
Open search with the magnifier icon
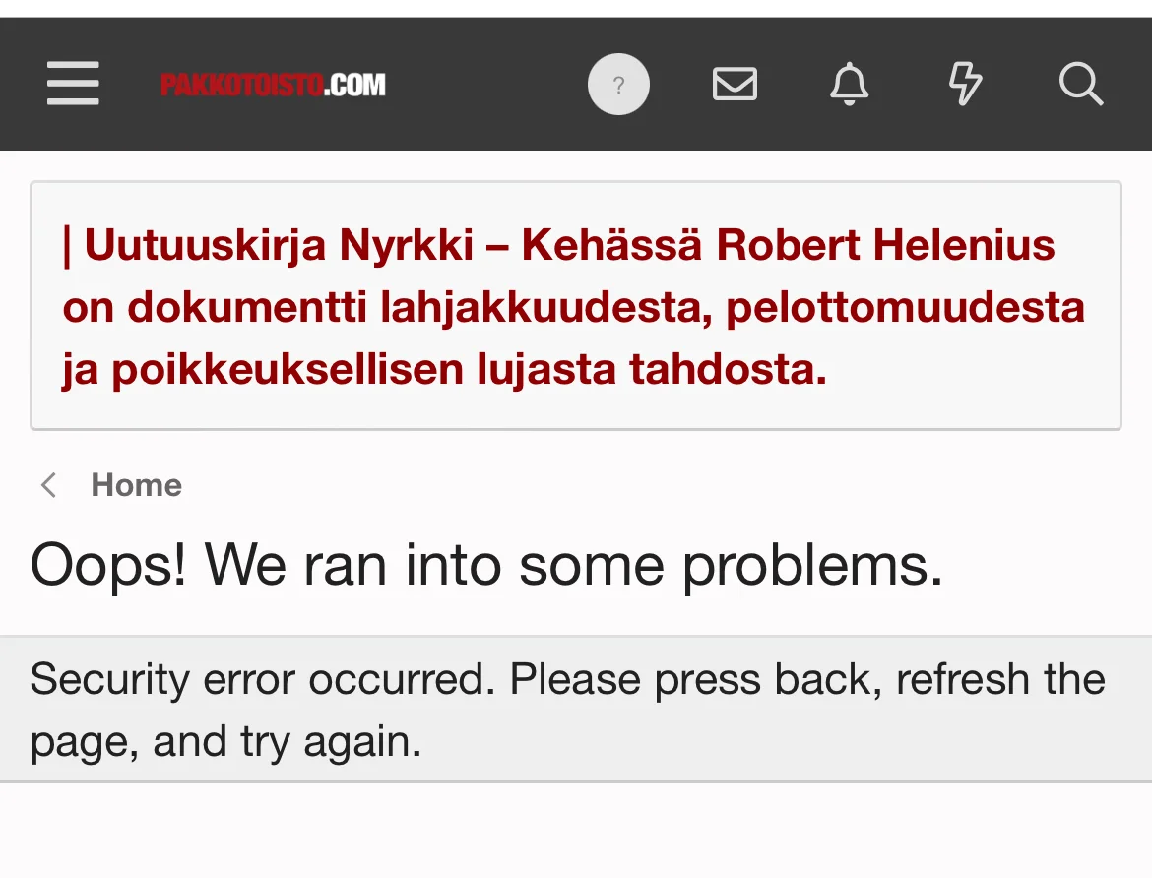[1080, 85]
